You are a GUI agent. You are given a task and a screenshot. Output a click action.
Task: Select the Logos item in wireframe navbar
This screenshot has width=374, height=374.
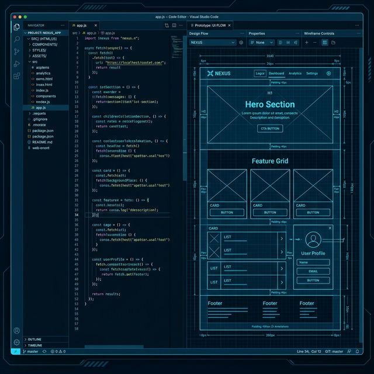point(260,74)
